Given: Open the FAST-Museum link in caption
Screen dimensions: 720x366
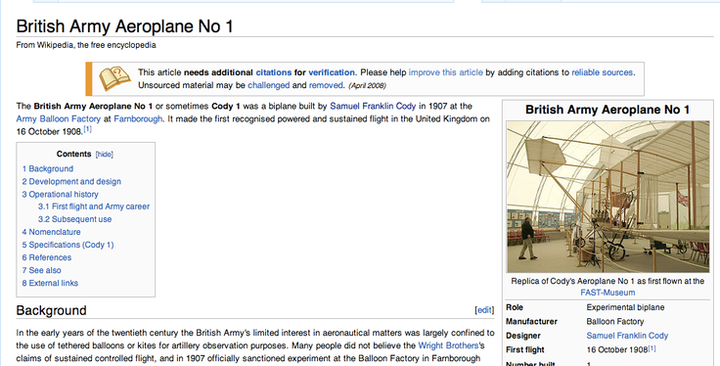Looking at the screenshot, I should pyautogui.click(x=607, y=293).
